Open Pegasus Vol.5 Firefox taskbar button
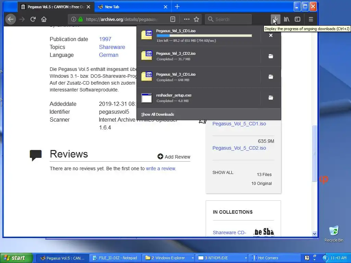Screen dimensions: 351x263 click(x=62, y=258)
